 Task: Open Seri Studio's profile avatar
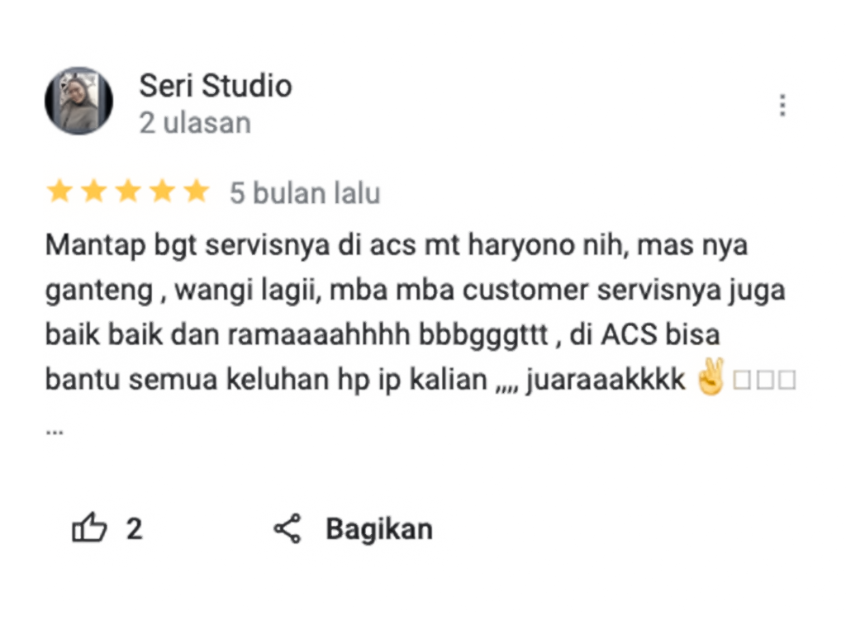pyautogui.click(x=78, y=101)
